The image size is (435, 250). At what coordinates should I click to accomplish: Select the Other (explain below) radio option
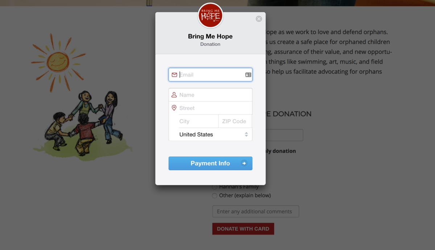click(215, 195)
